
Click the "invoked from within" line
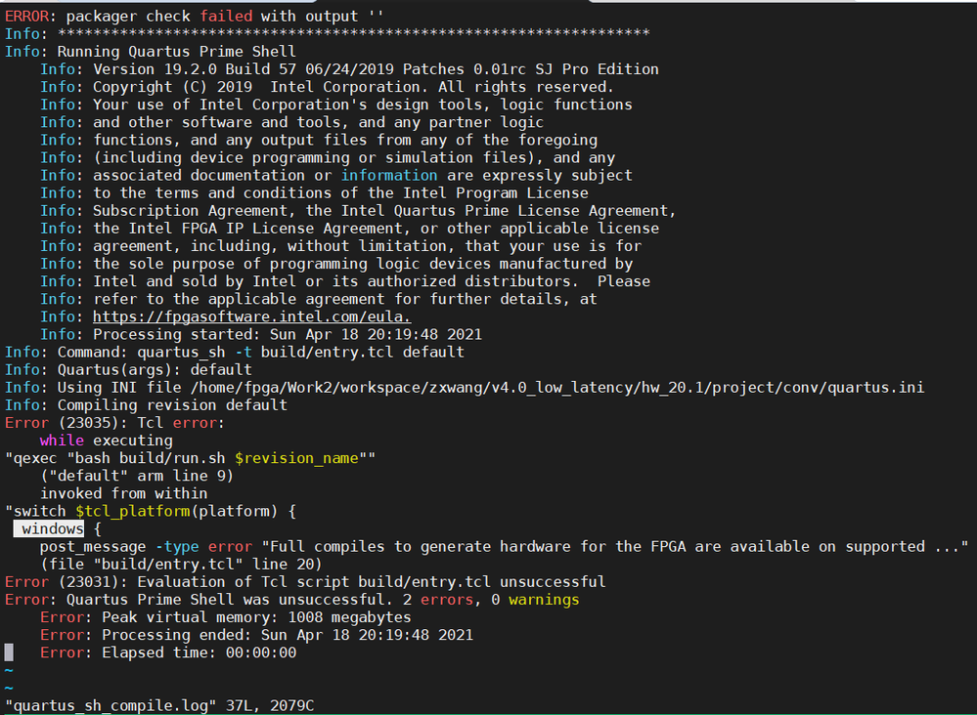coord(124,493)
